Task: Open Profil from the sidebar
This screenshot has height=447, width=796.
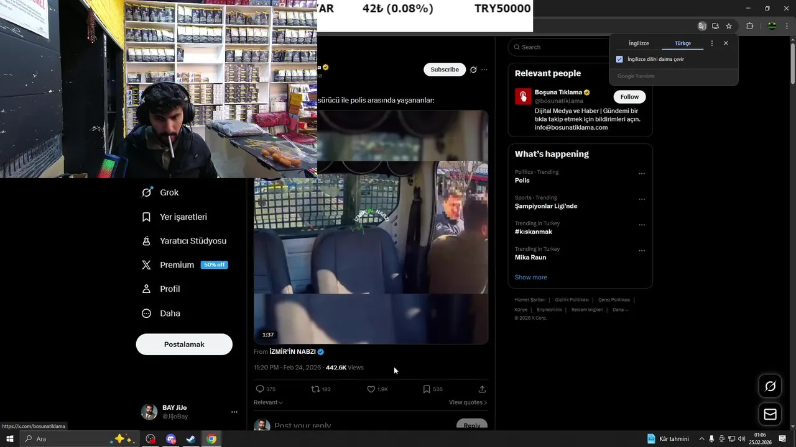Action: click(x=160, y=289)
